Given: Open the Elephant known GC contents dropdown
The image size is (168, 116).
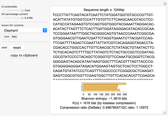Looking at the screenshot, I should tap(23, 30).
